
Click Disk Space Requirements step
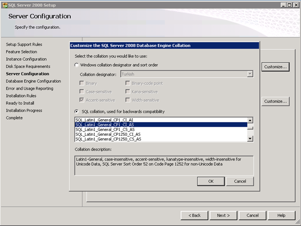coord(28,66)
